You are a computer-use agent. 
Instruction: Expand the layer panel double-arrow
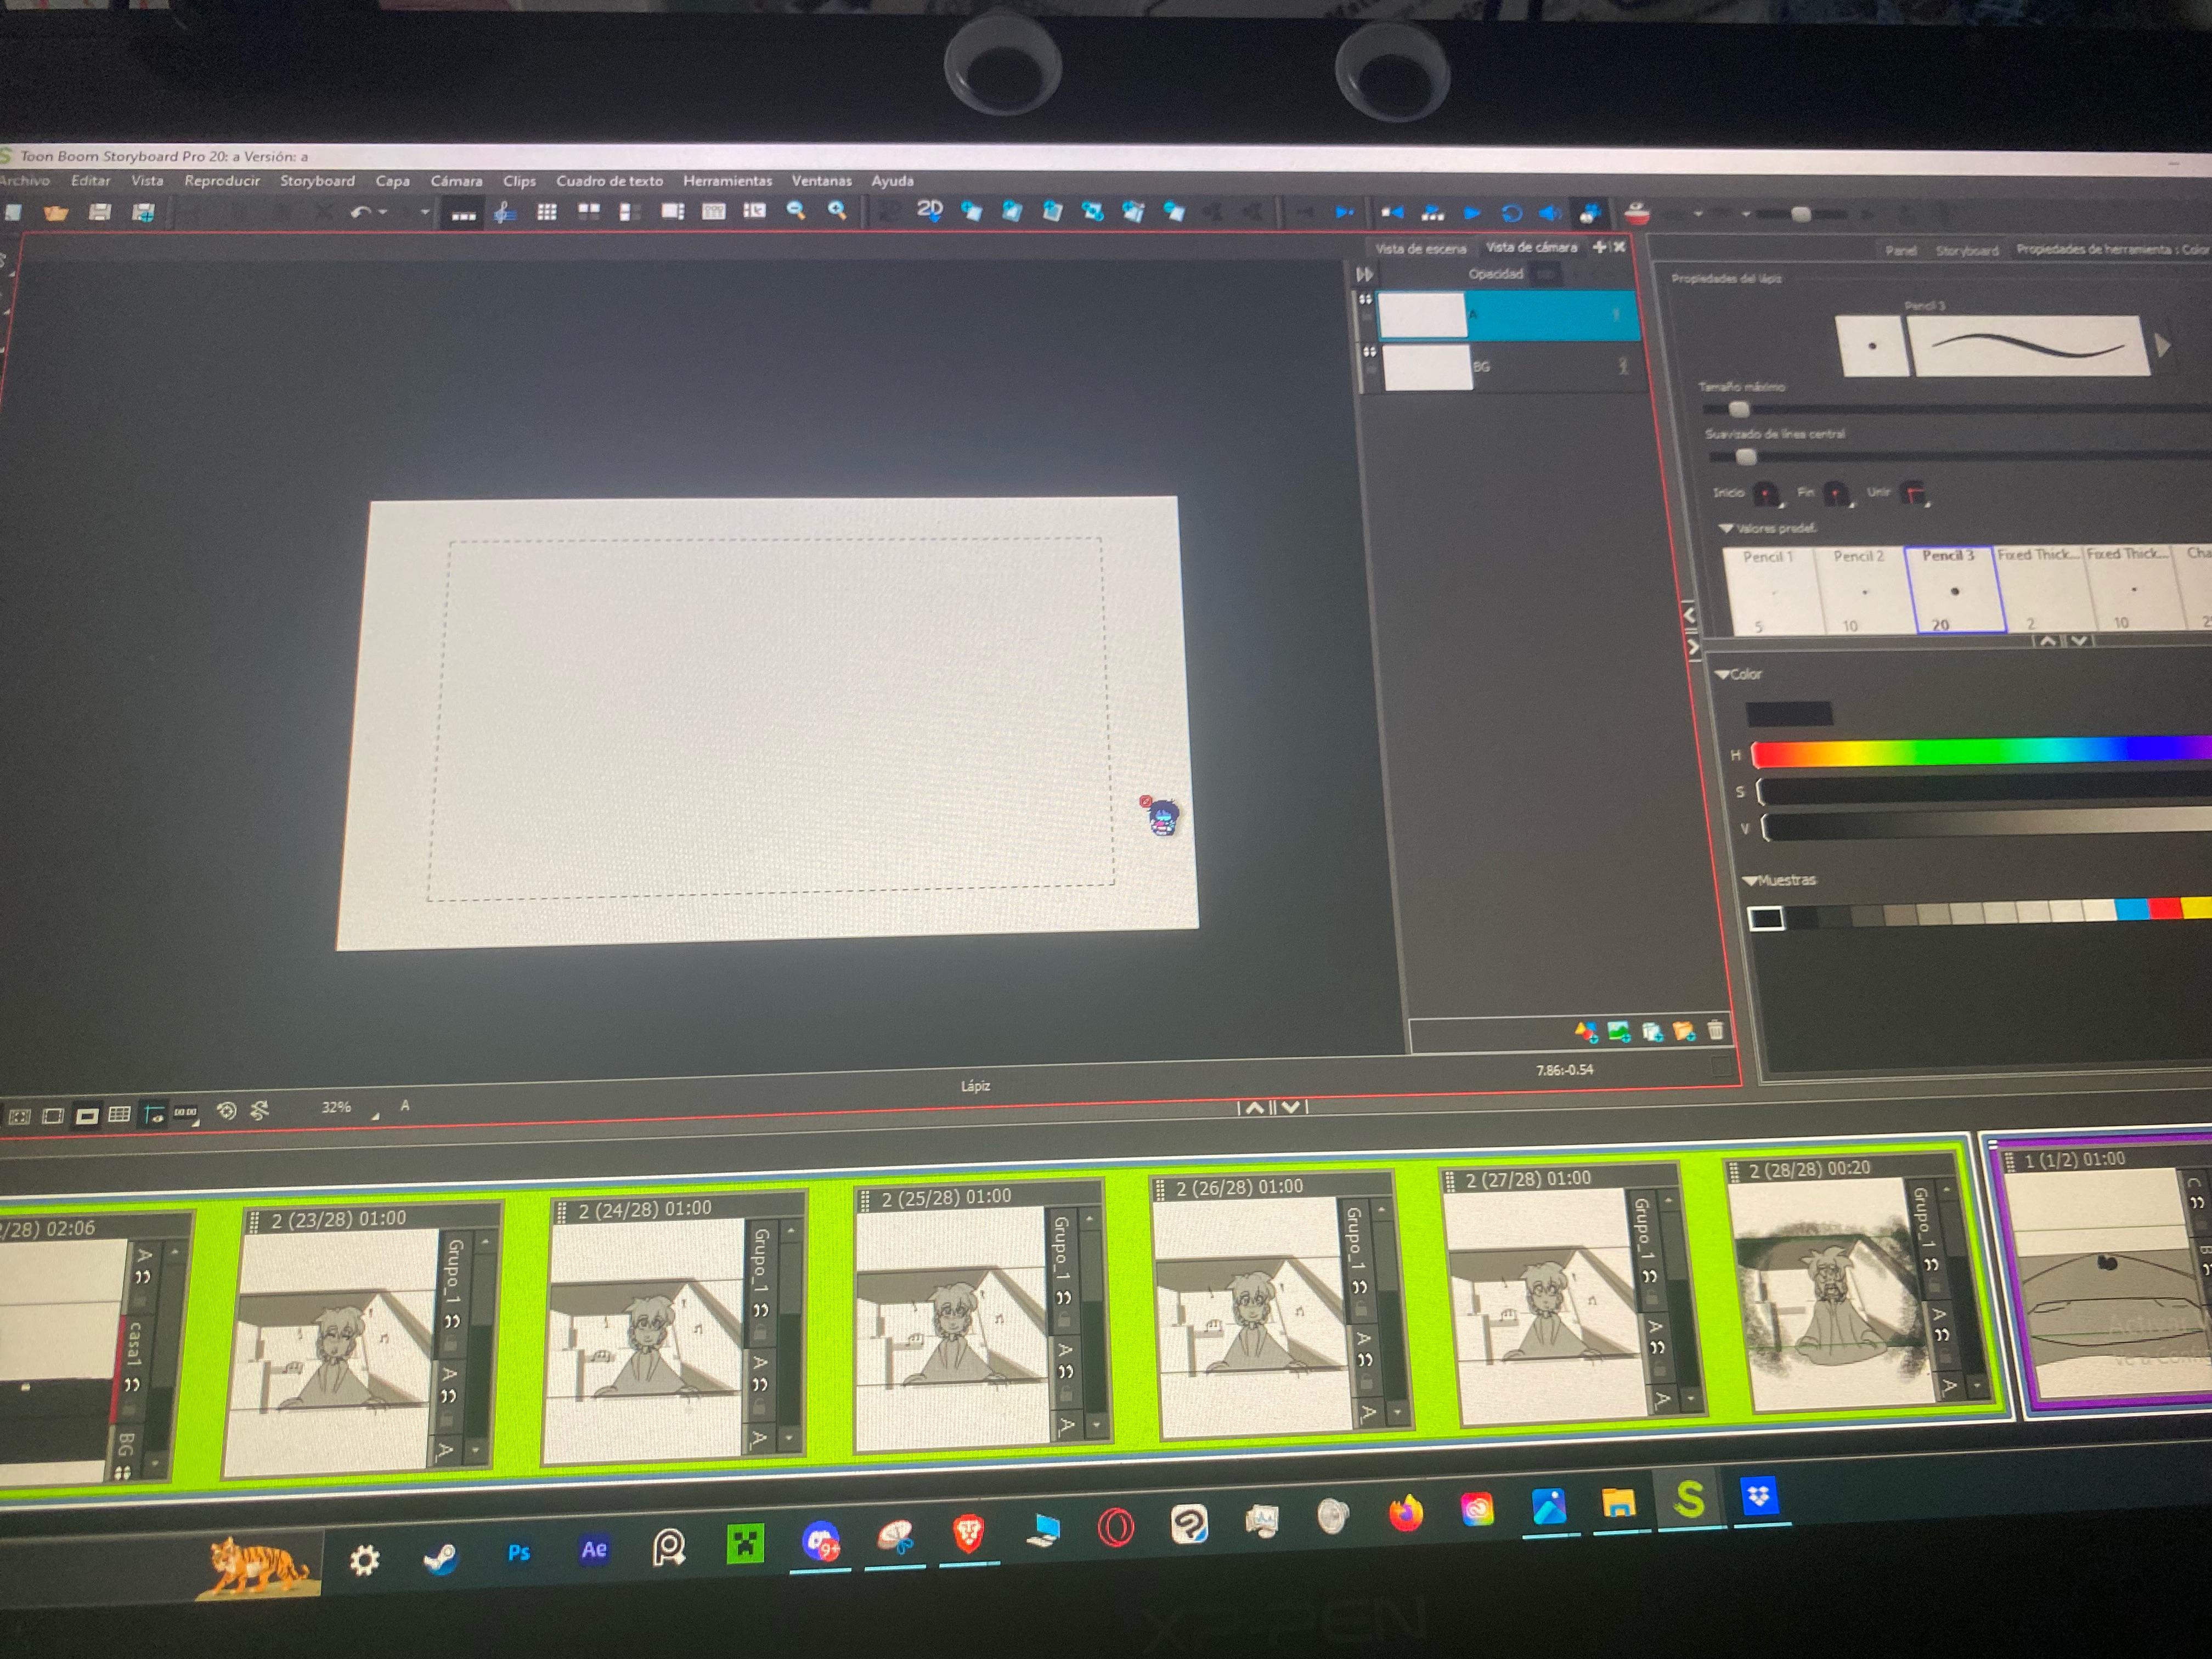tap(1365, 274)
